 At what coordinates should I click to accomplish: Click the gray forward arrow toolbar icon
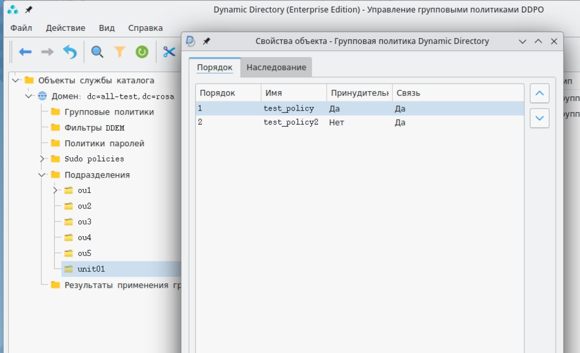47,52
